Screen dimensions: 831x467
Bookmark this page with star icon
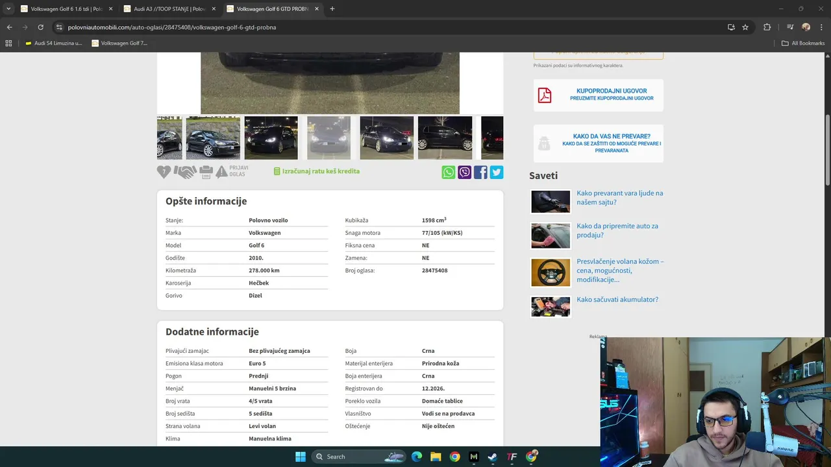tap(745, 27)
